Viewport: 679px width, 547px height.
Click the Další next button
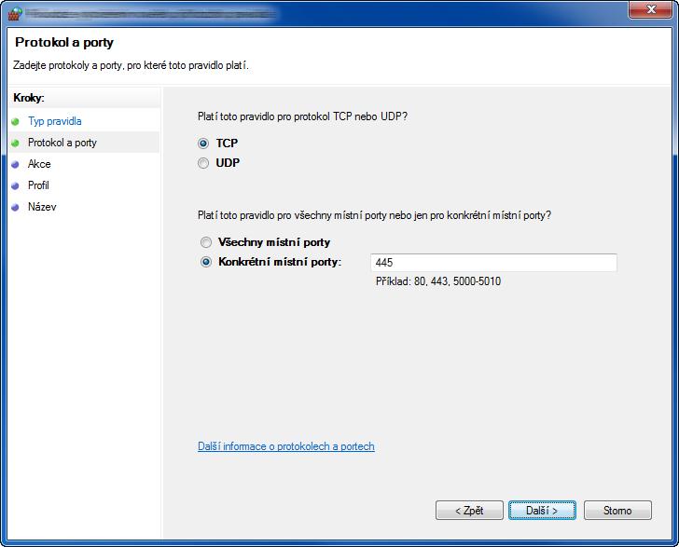(542, 511)
